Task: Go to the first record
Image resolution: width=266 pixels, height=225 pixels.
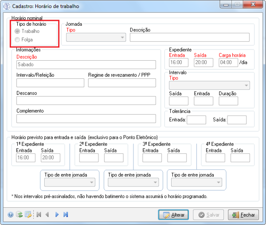Action: tap(39, 215)
